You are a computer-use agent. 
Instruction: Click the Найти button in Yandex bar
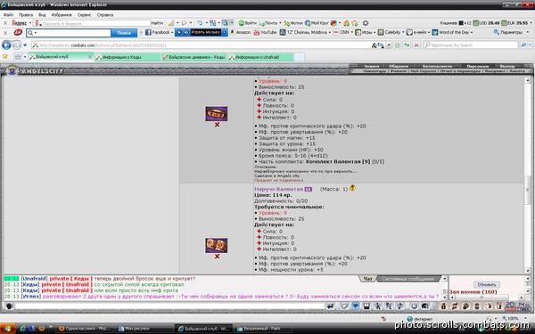pyautogui.click(x=157, y=23)
